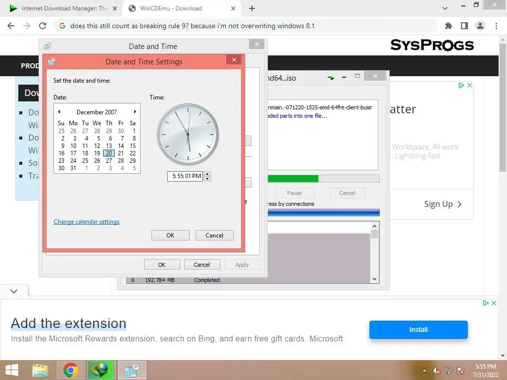
Task: Select December 25 in the calendar
Action: [85, 161]
